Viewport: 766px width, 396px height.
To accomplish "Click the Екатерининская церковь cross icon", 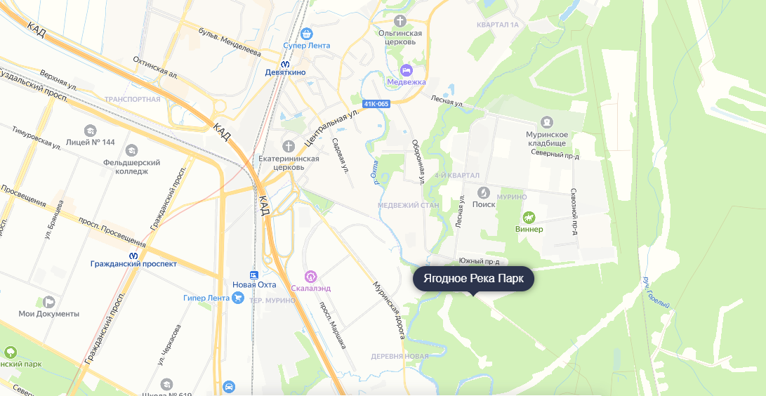I will pyautogui.click(x=289, y=147).
